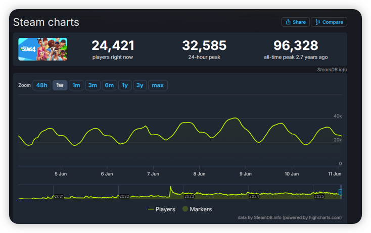
Task: Click the 2024 marker in navigator
Action: point(254,196)
